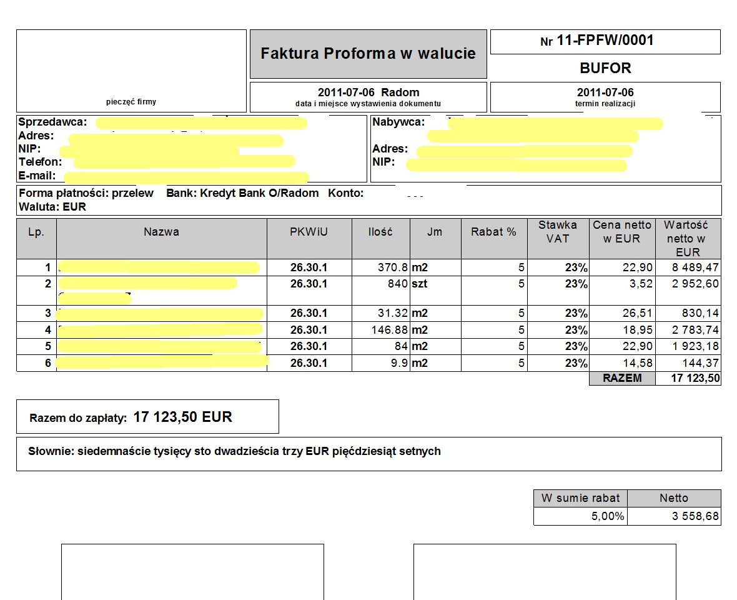Click the "PKWiU" column header
Viewport: 737px width, 600px height.
309,232
